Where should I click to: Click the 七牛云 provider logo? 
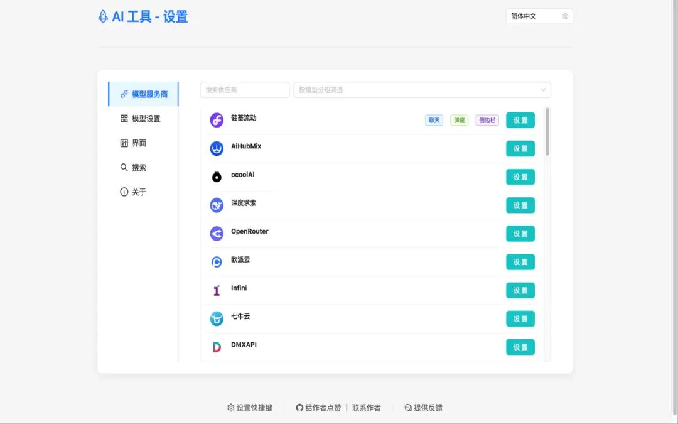tap(217, 318)
